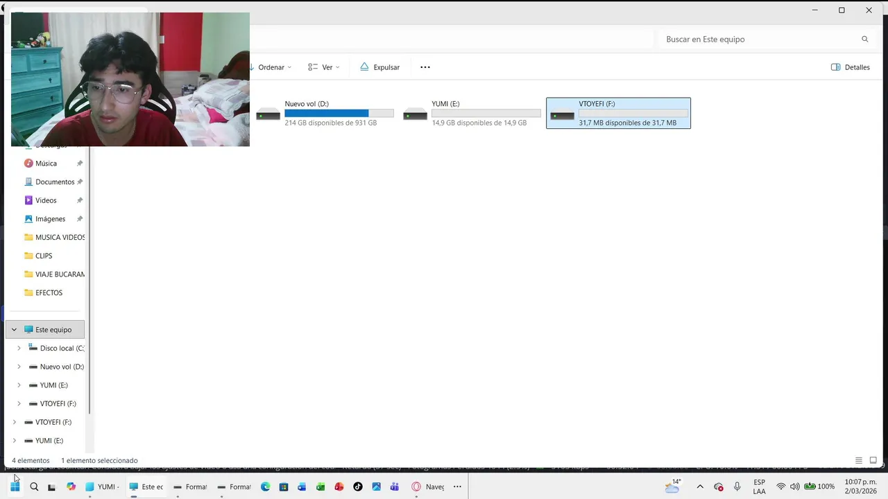Open Microsoft Store from taskbar
Screen dimensions: 888x499
(x=284, y=487)
